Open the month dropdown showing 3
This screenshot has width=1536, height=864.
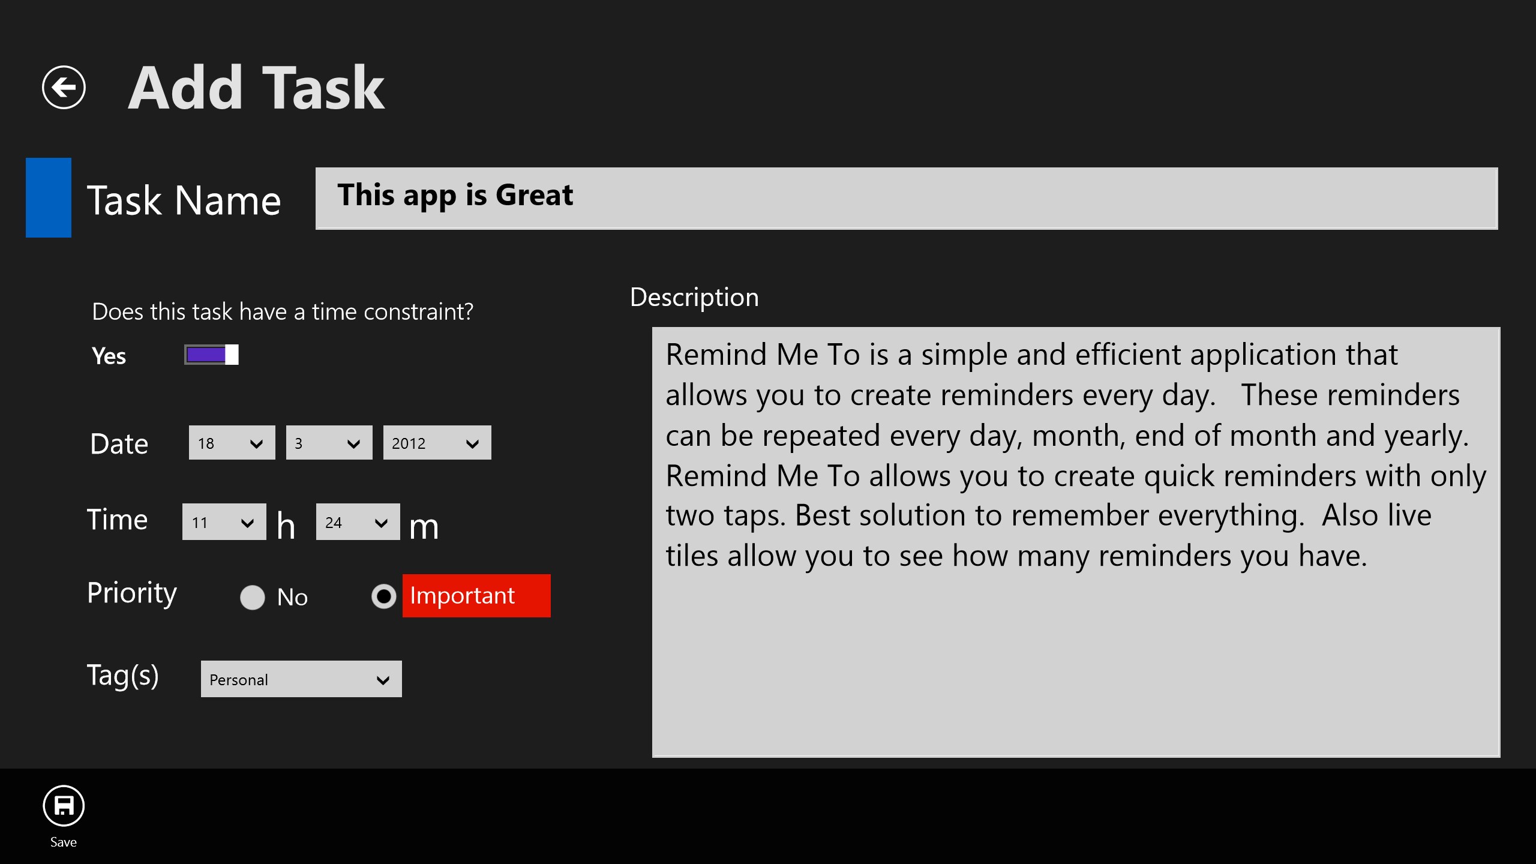coord(329,443)
